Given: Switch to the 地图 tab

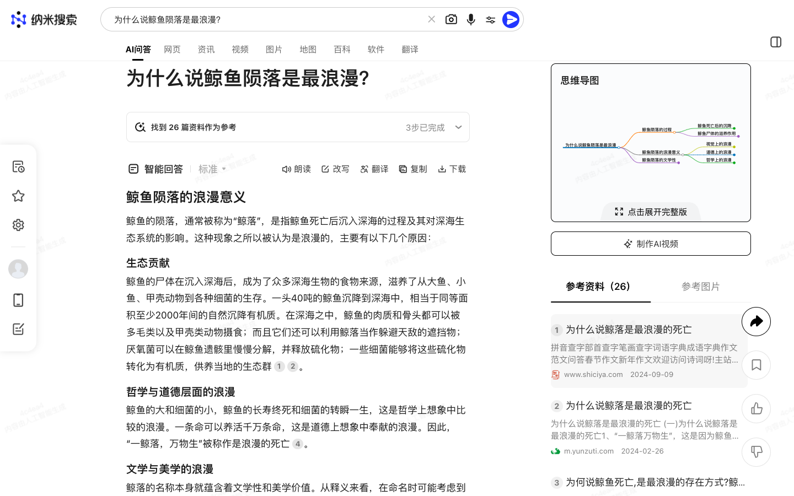Looking at the screenshot, I should (x=308, y=50).
